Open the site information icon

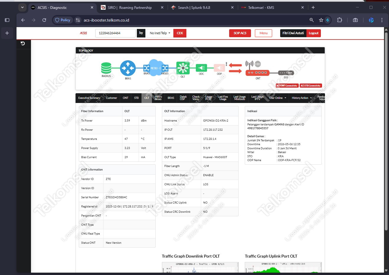pyautogui.click(x=78, y=20)
